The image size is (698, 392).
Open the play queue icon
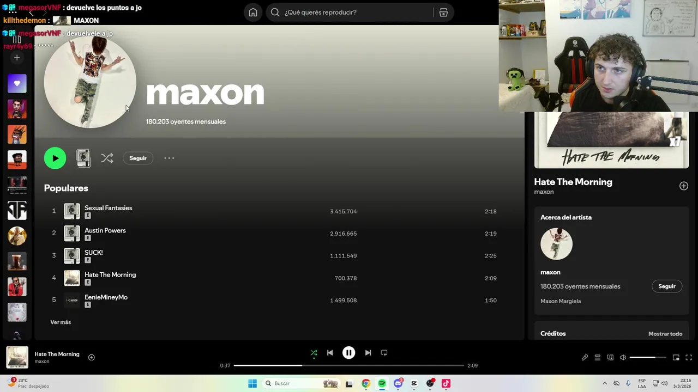tap(598, 358)
